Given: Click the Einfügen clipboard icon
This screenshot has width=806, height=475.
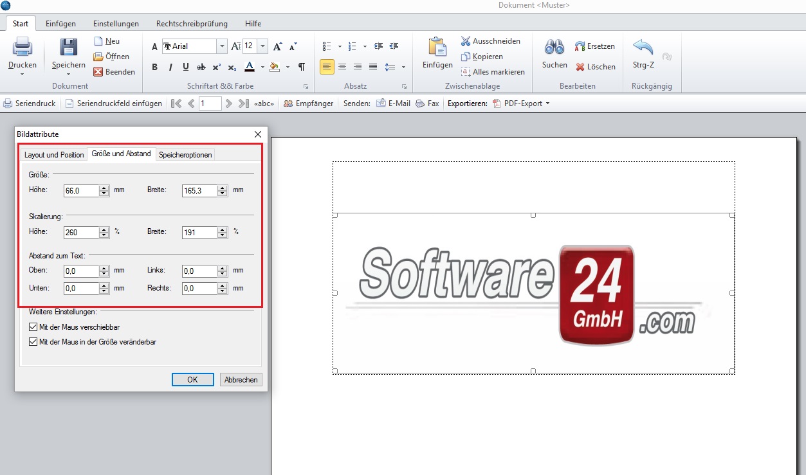Looking at the screenshot, I should click(437, 47).
